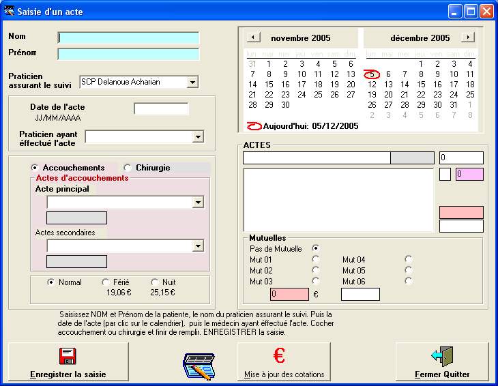This screenshot has height=386, width=498.
Task: Click the large ACTES list box
Action: pyautogui.click(x=338, y=200)
